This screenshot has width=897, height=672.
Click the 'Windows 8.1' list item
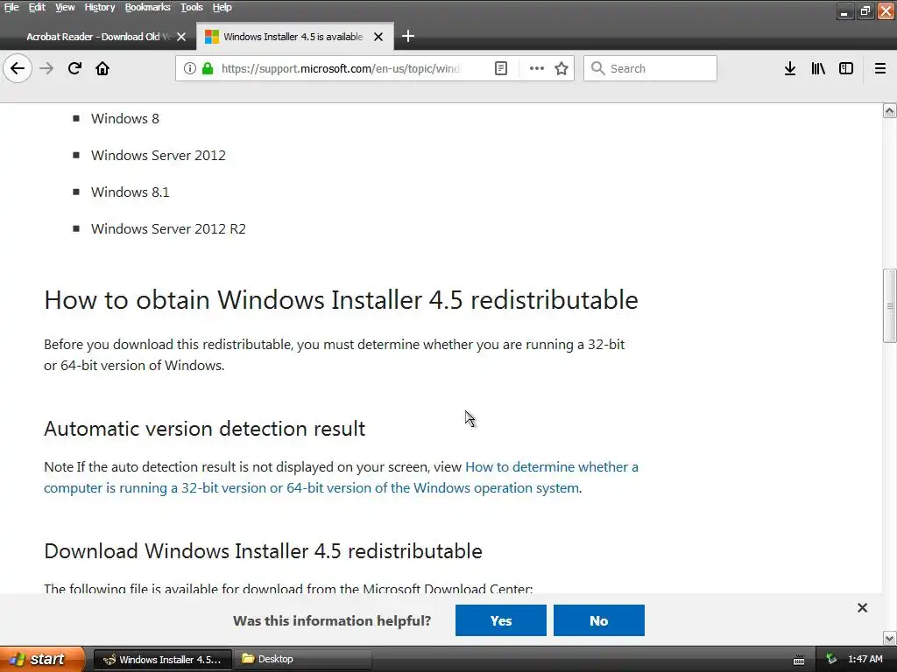pos(131,192)
